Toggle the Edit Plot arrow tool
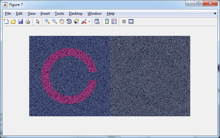Viewport: 220px width, 138px height. point(38,21)
